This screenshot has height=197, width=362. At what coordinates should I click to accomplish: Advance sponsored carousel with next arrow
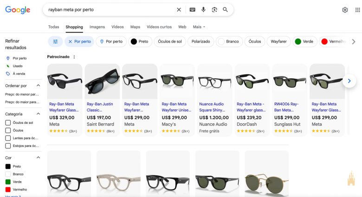[349, 81]
